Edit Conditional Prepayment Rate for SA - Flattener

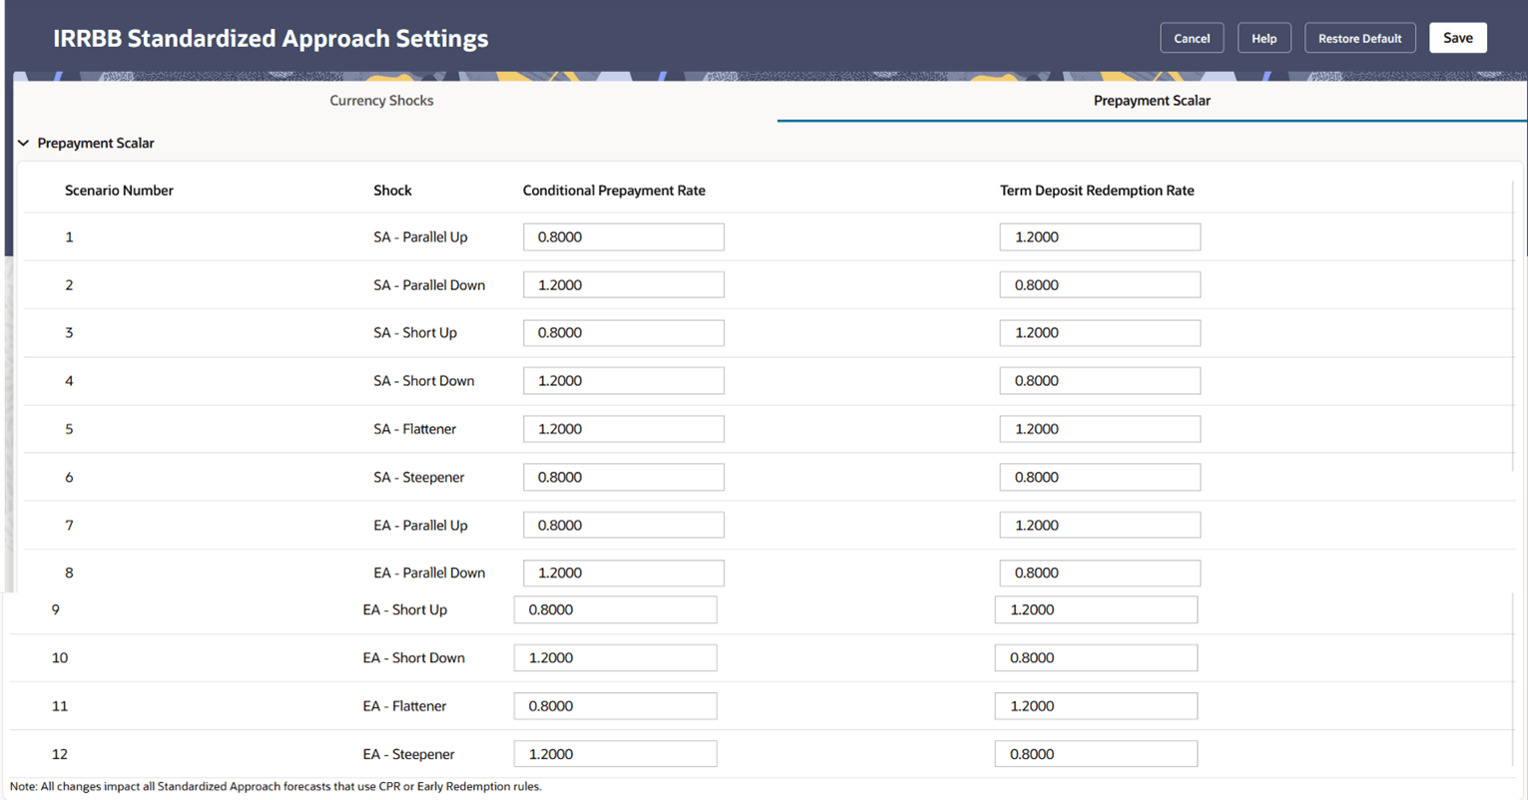(624, 429)
